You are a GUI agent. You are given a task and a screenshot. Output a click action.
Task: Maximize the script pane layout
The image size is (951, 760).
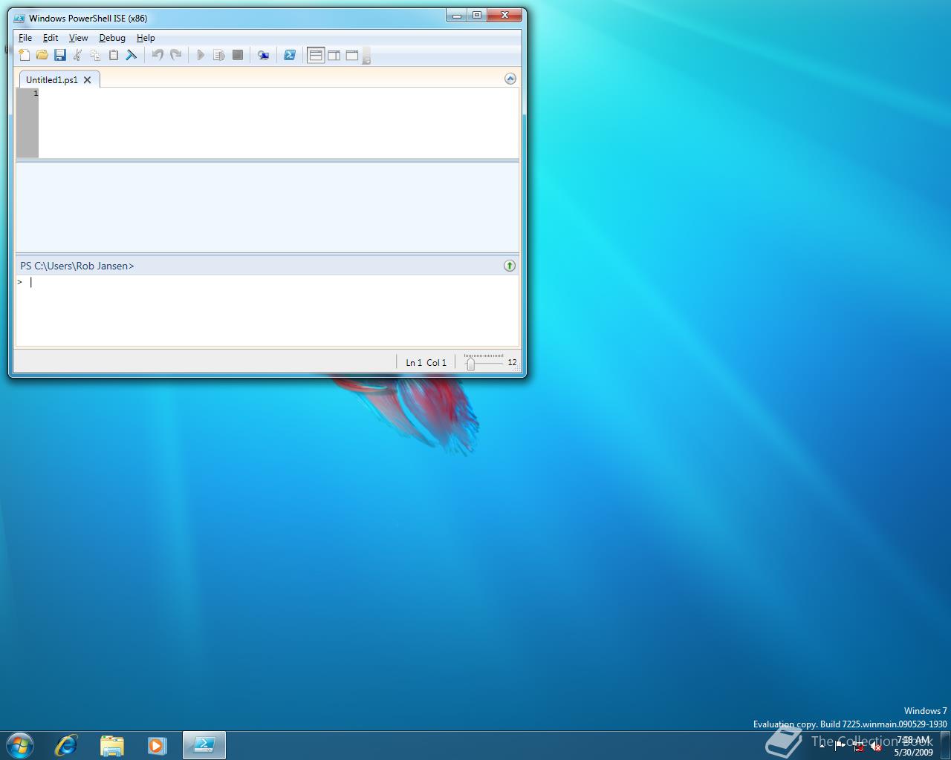click(x=352, y=55)
